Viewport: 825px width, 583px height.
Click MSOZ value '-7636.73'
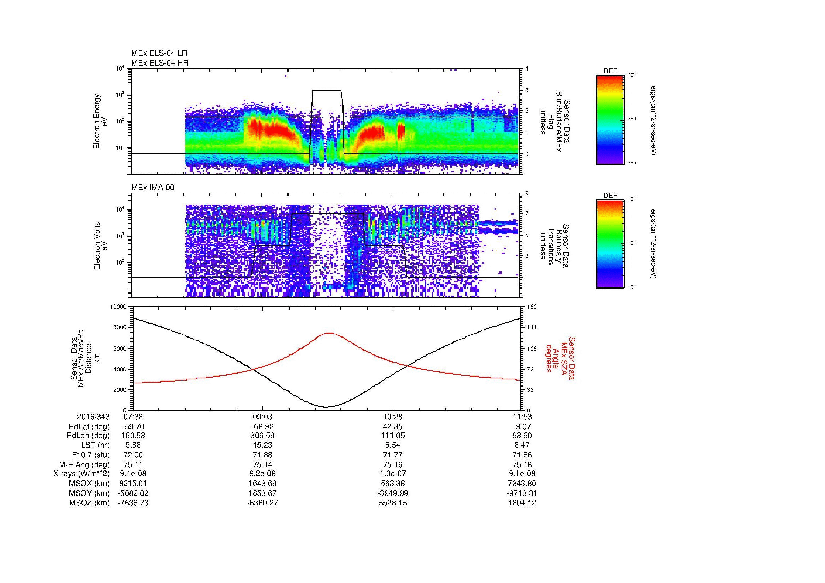coord(133,503)
